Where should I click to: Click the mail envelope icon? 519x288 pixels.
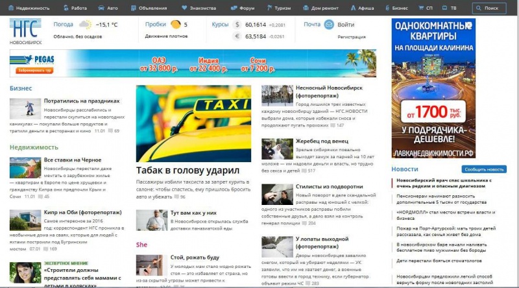pos(329,25)
